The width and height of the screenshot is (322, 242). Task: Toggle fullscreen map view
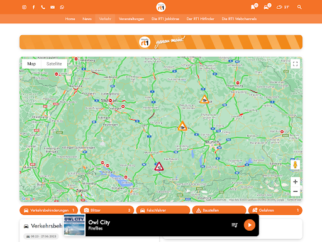click(295, 64)
